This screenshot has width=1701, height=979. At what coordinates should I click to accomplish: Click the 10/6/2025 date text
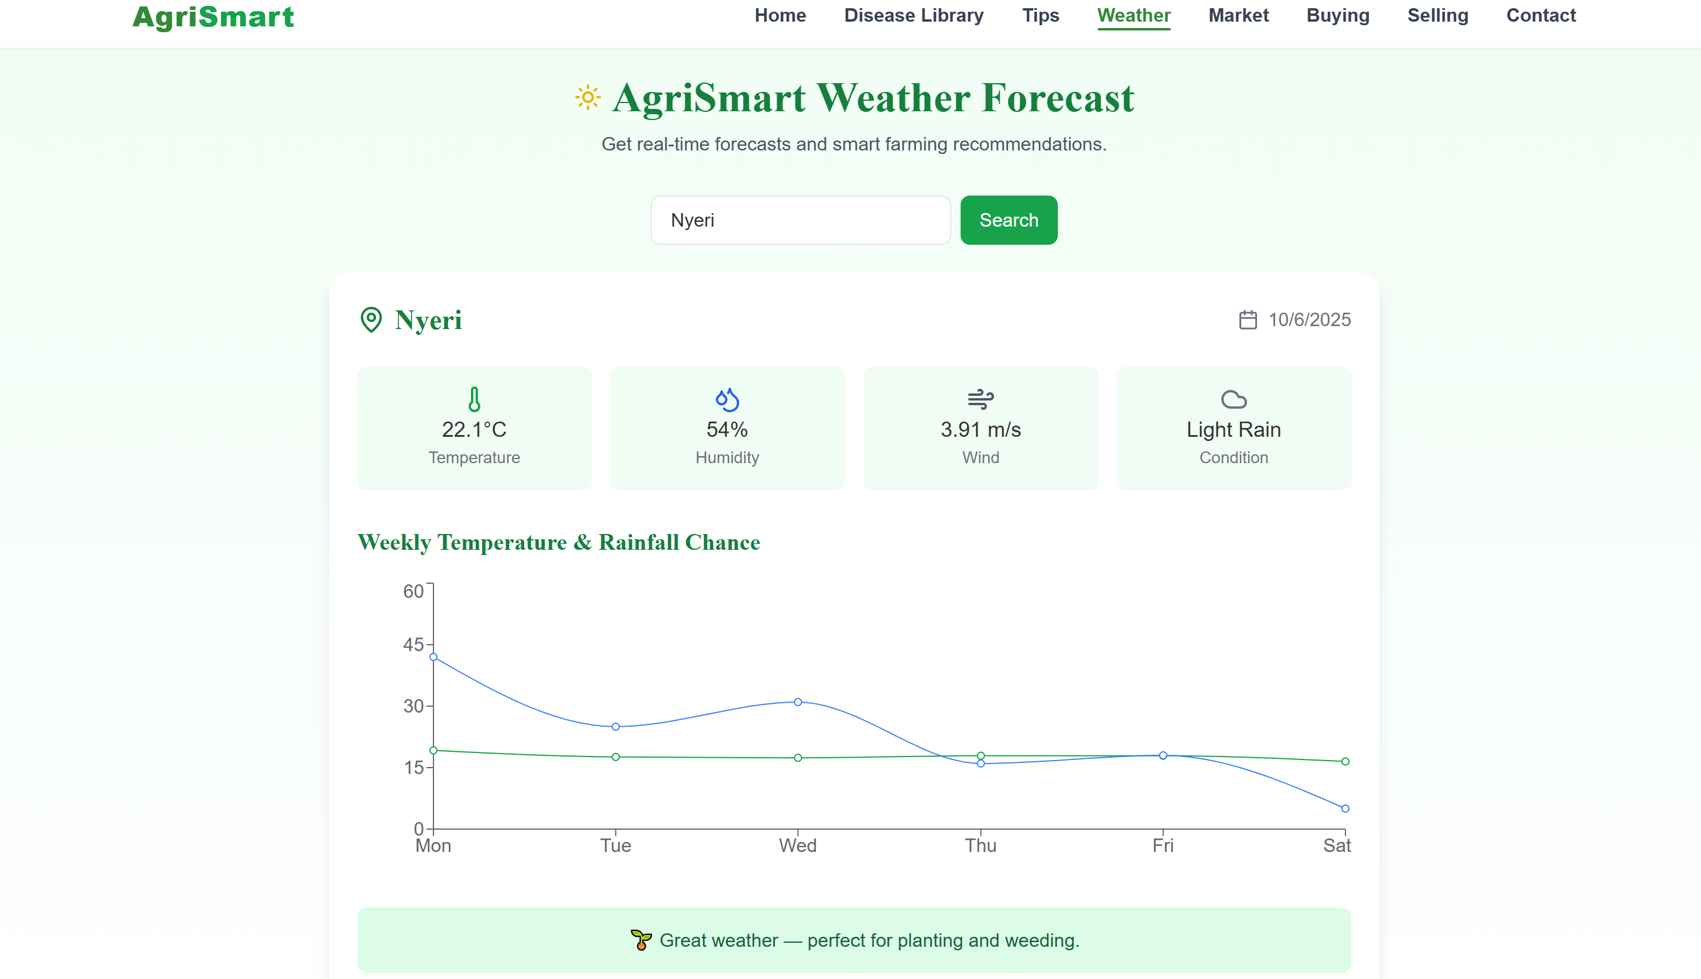(1310, 319)
